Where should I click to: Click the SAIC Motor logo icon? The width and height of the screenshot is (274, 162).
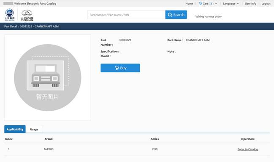[x=9, y=15]
